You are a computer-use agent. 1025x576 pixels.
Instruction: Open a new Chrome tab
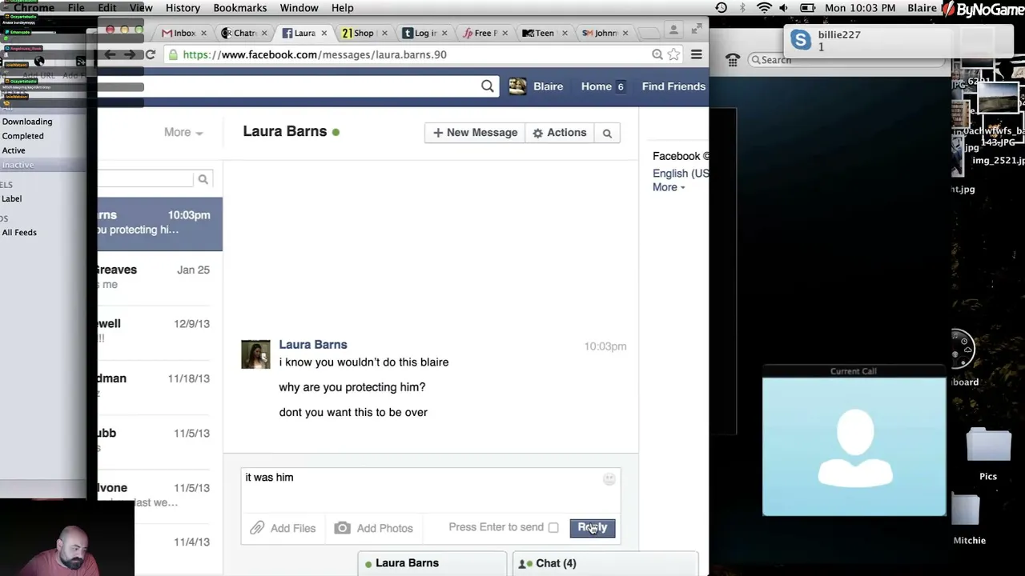649,33
